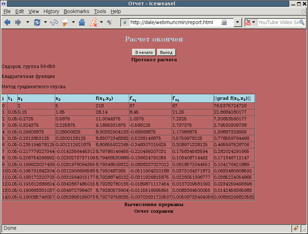The height and width of the screenshot is (234, 308).
Task: Click the search magnifier icon
Action: click(302, 23)
